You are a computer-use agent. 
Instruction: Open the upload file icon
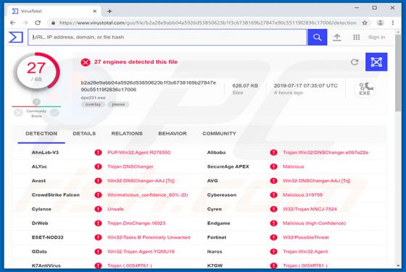click(x=336, y=37)
